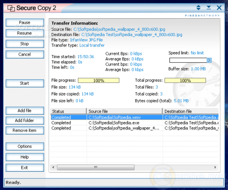
Task: Sort by the Status column header
Action: pos(68,111)
